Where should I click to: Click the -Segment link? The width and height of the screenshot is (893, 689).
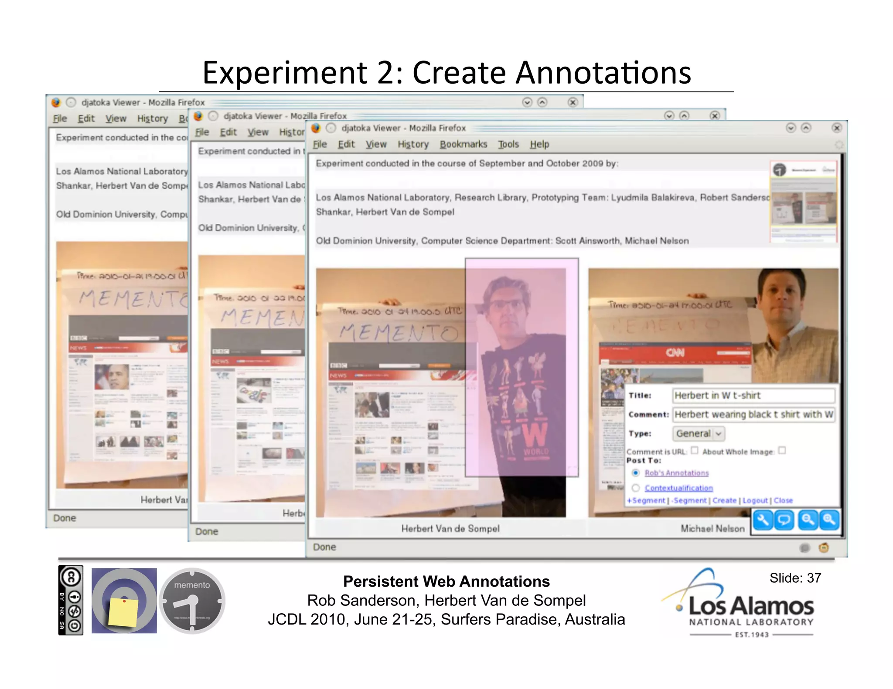690,501
